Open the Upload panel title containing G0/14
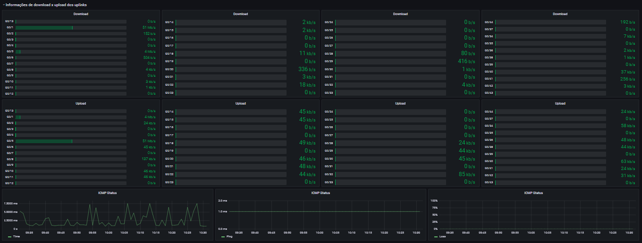 click(x=240, y=103)
